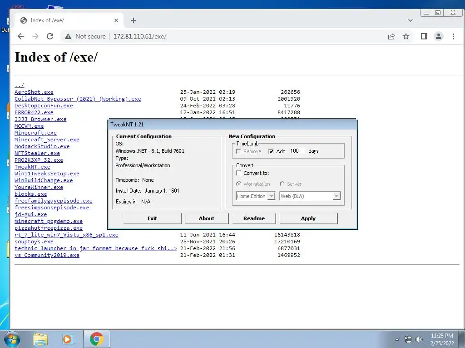Click the Not secure warning icon
Viewport: 465px width, 348px height.
coord(68,36)
